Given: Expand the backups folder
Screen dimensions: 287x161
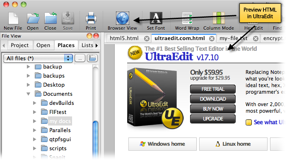Looking at the screenshot, I should pyautogui.click(x=29, y=76).
